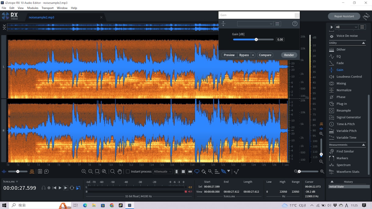
Task: Adjust the horizontal time zoom slider
Action: (x=308, y=172)
